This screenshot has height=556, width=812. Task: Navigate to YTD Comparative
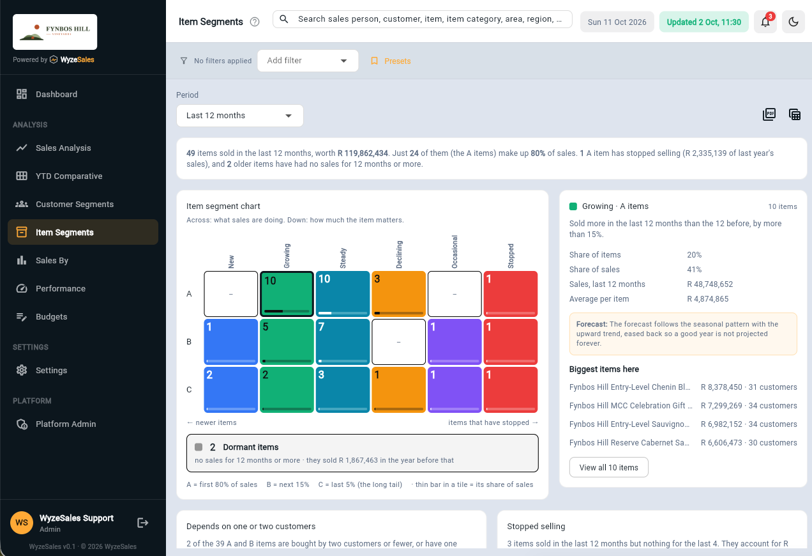pos(83,176)
